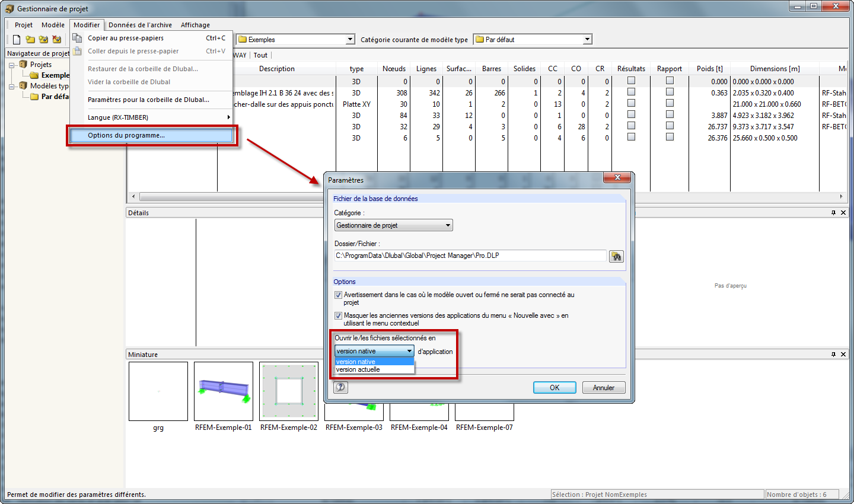The height and width of the screenshot is (504, 854).
Task: Select the Copier au presse-papiers icon
Action: click(77, 37)
